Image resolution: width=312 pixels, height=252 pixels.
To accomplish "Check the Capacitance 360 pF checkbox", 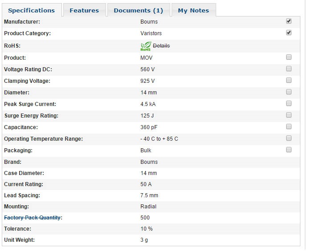I will [289, 126].
